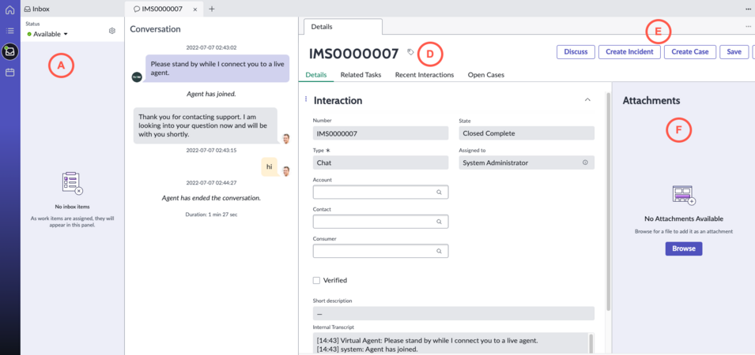Click the Save button
The width and height of the screenshot is (755, 355).
point(734,52)
